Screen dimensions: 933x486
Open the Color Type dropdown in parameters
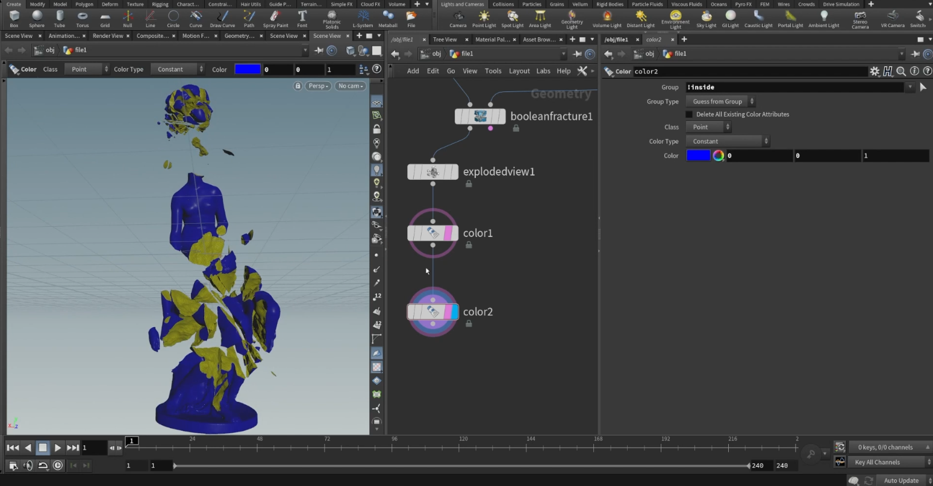click(x=728, y=141)
